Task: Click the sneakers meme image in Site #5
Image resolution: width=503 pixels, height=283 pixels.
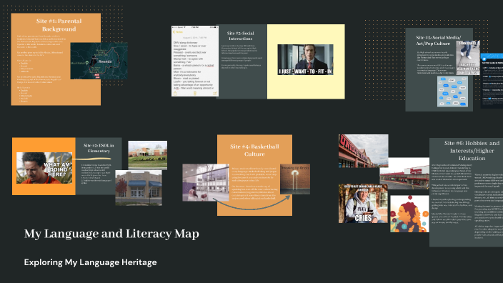Action: coord(468,58)
